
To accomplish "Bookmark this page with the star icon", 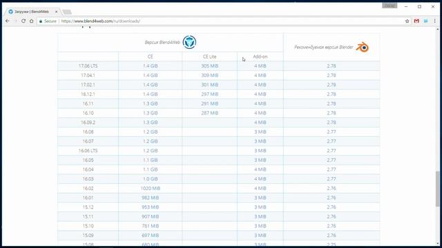I will (x=407, y=21).
